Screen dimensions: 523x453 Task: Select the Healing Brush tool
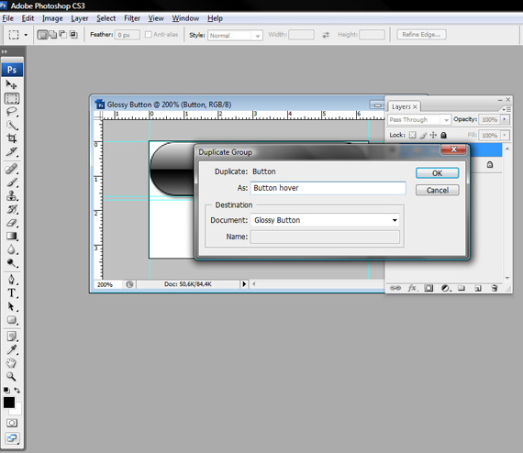click(x=12, y=169)
